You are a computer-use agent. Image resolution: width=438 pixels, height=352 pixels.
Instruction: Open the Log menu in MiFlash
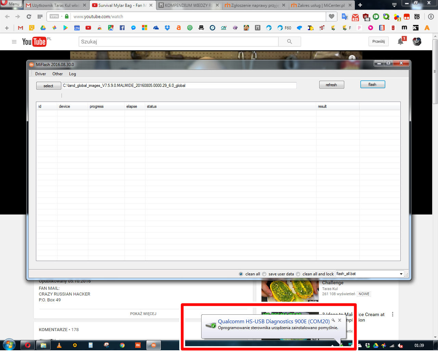point(72,74)
